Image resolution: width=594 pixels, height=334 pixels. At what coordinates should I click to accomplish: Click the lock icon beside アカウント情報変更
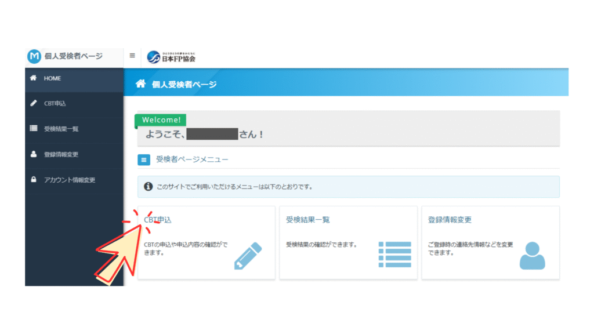tap(34, 180)
